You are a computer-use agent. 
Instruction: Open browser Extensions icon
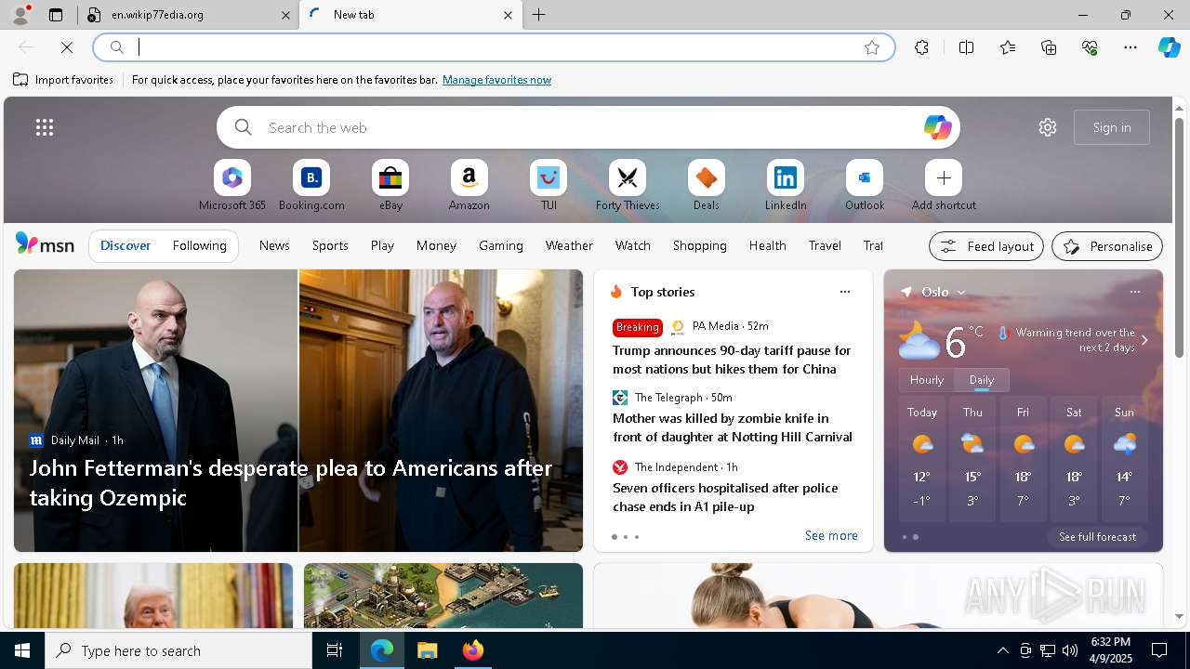(921, 47)
